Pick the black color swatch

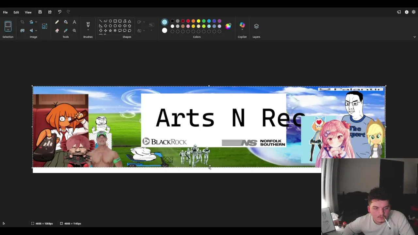pyautogui.click(x=172, y=21)
